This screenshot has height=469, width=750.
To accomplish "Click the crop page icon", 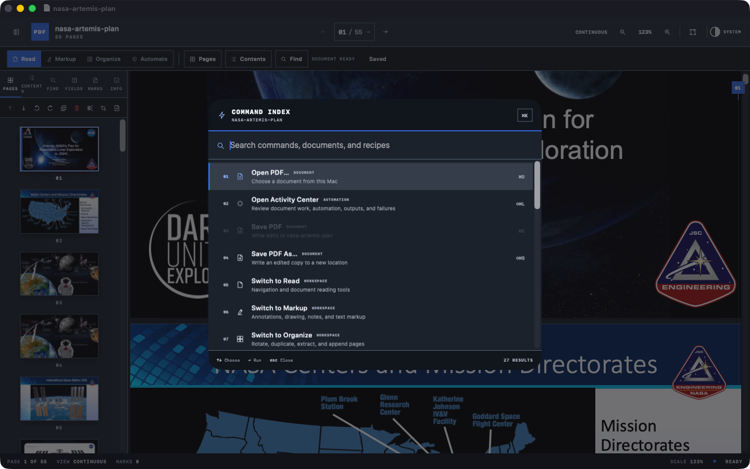I will point(103,108).
